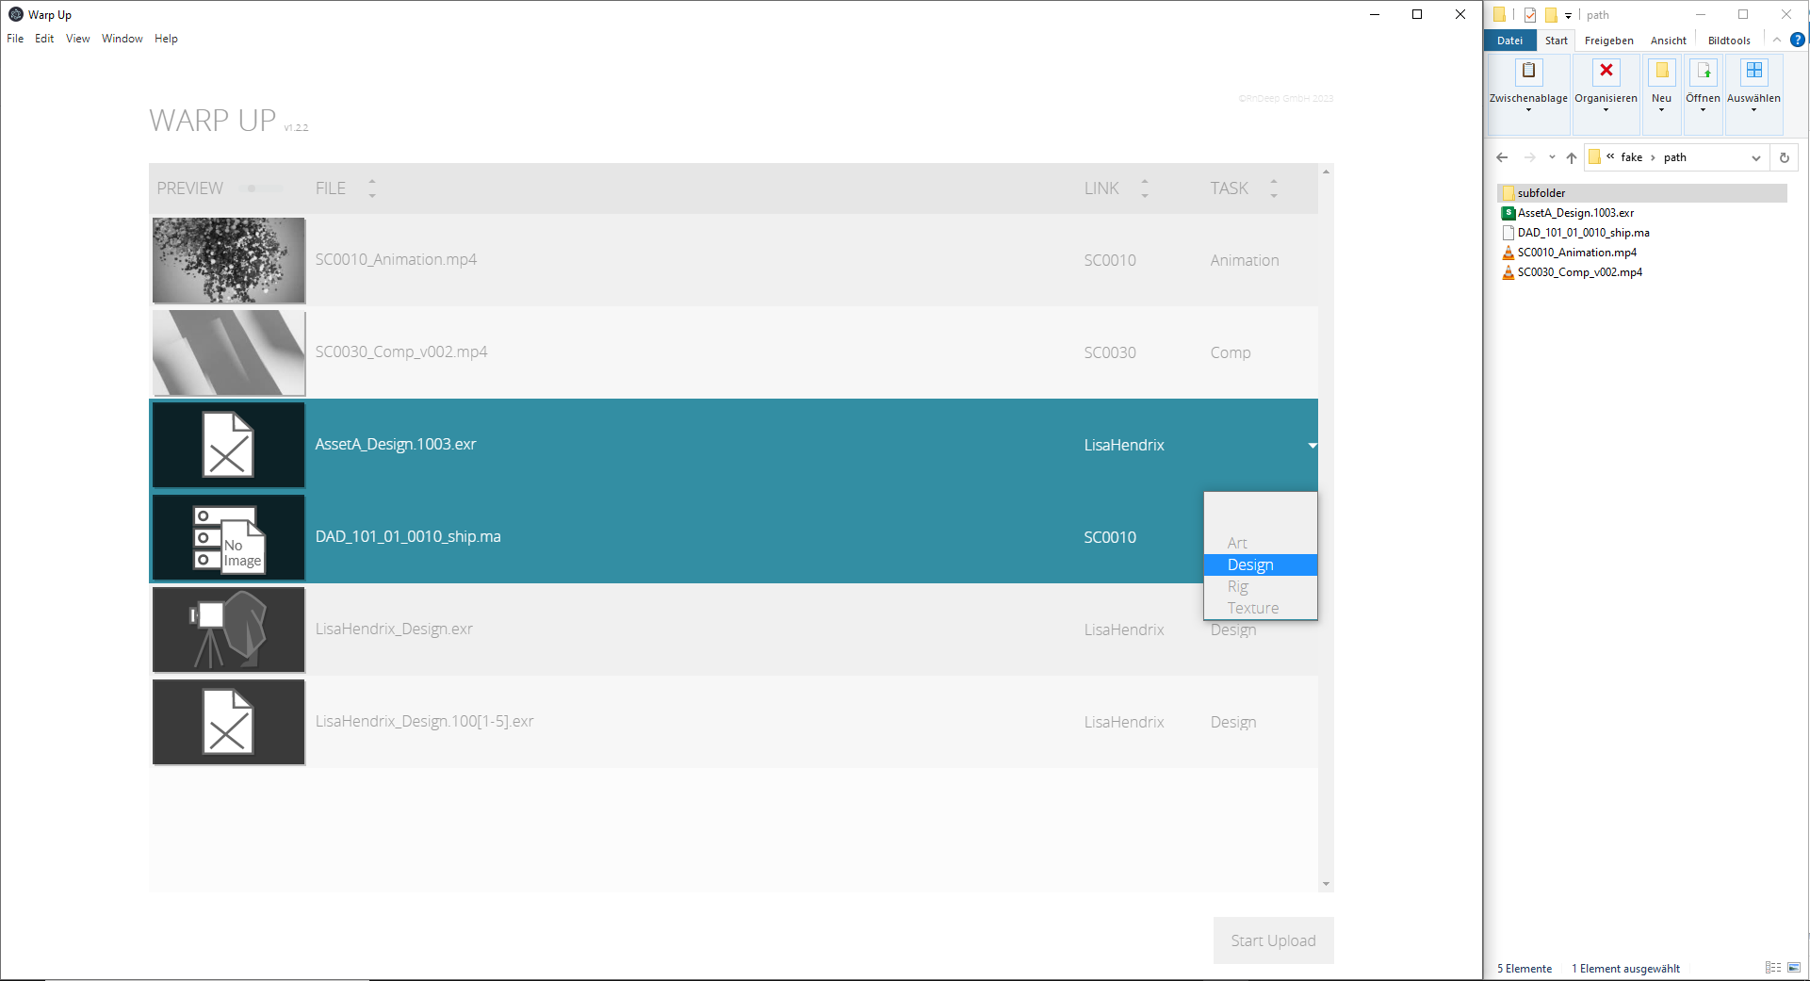
Task: Click the Zwischenablage clipboard icon
Action: click(1528, 72)
